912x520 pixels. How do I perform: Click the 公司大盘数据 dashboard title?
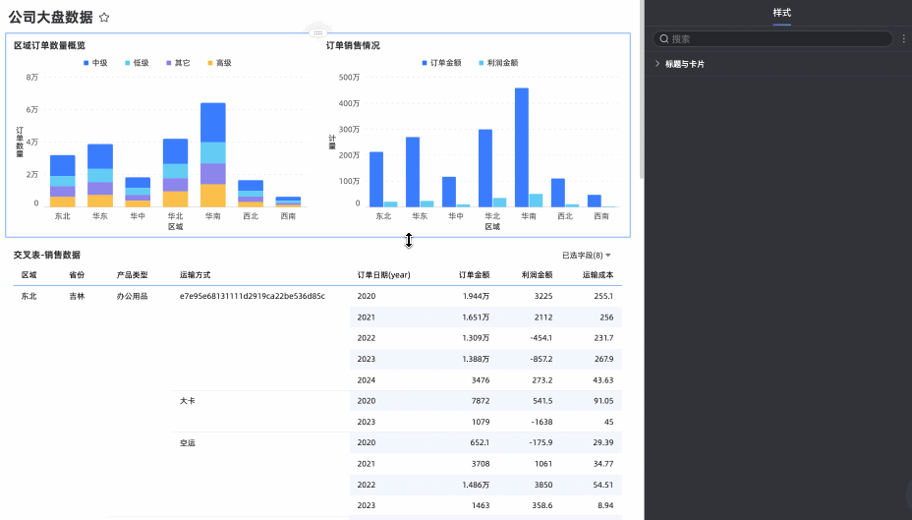click(x=50, y=18)
